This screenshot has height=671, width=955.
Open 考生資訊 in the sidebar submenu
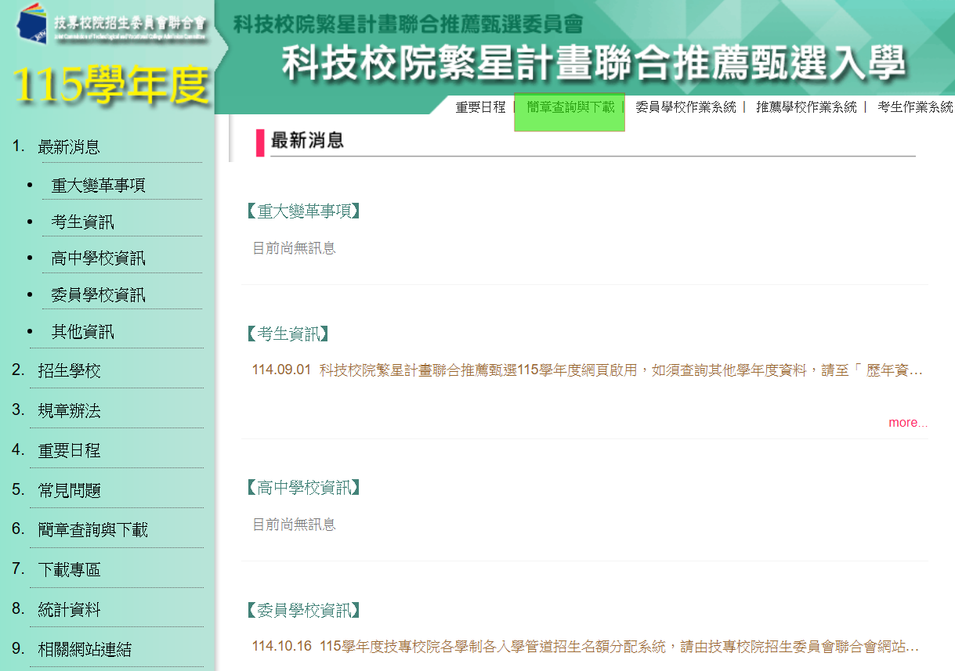pos(83,222)
